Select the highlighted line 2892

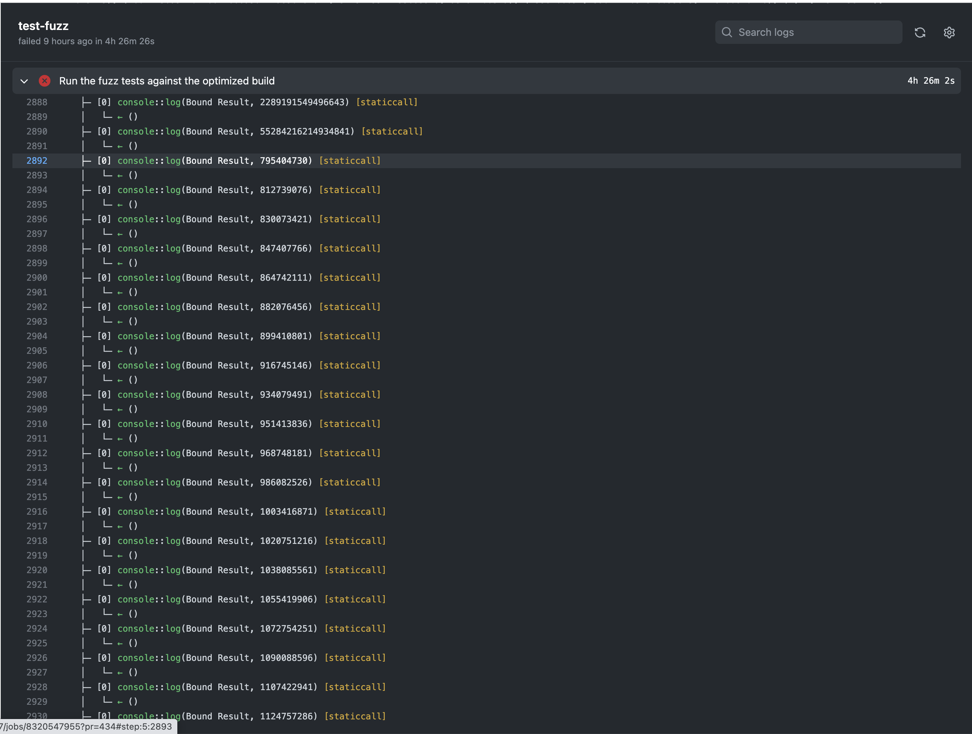pos(37,160)
